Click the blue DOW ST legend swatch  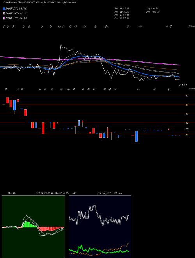pyautogui.click(x=4, y=9)
